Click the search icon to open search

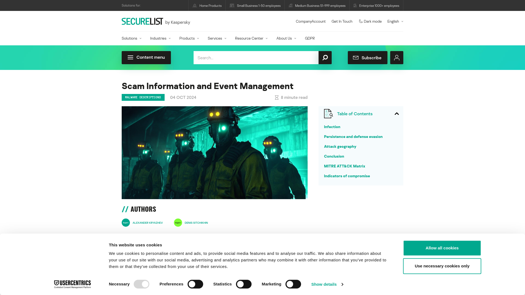coord(325,58)
